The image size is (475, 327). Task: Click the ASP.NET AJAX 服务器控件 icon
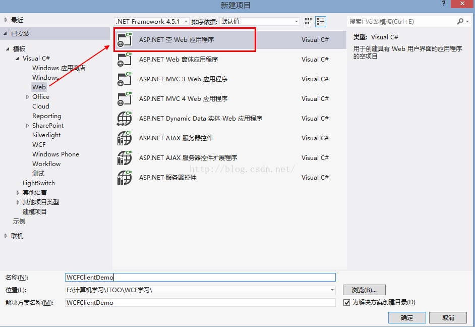point(125,138)
